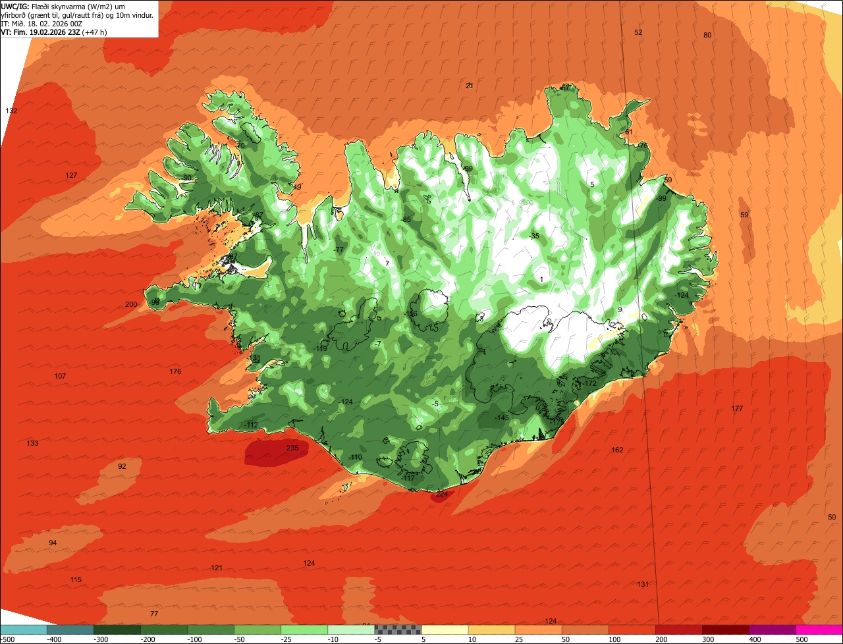Click the -172 value near the southeast coast
The height and width of the screenshot is (644, 843).
pos(589,383)
